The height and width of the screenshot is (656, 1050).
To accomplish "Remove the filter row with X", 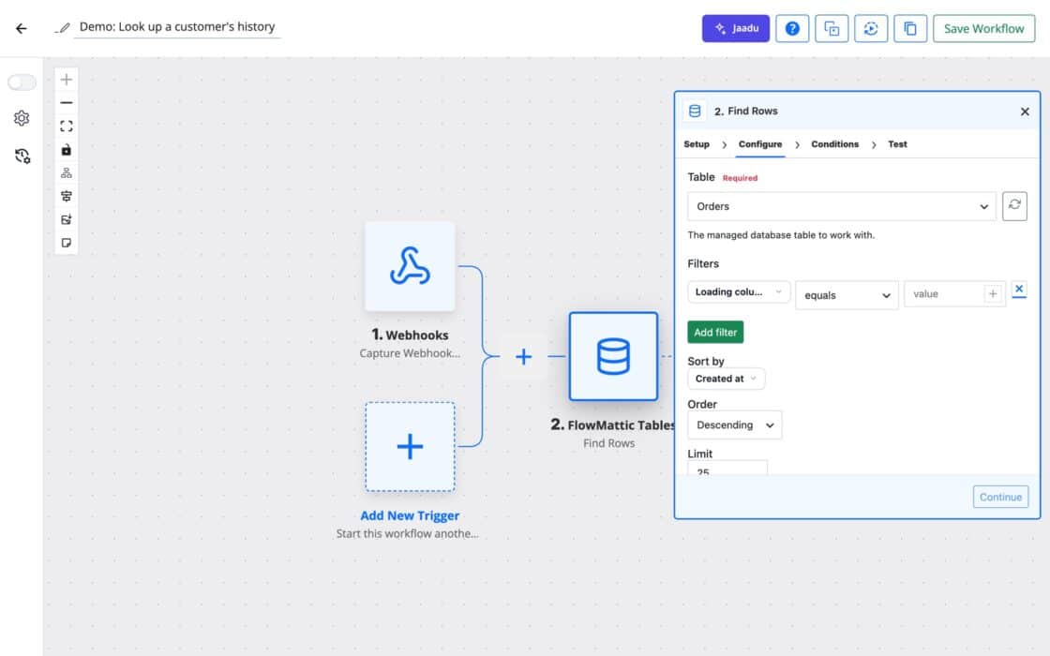I will [x=1018, y=290].
